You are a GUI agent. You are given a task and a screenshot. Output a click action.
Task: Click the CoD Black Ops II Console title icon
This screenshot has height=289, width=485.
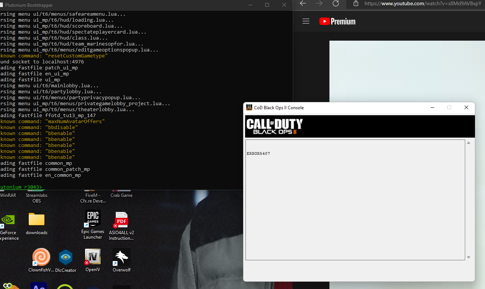pos(249,107)
